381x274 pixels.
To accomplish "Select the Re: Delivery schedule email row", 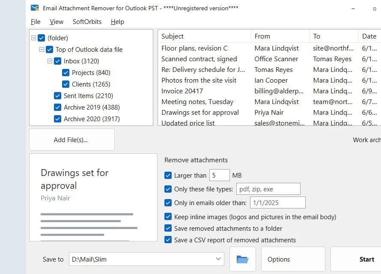I will click(x=269, y=69).
